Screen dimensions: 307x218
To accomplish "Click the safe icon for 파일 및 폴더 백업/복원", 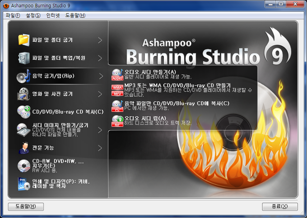I will (x=24, y=58).
